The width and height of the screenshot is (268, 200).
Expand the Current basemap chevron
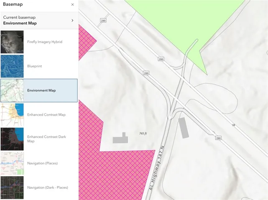pyautogui.click(x=72, y=20)
